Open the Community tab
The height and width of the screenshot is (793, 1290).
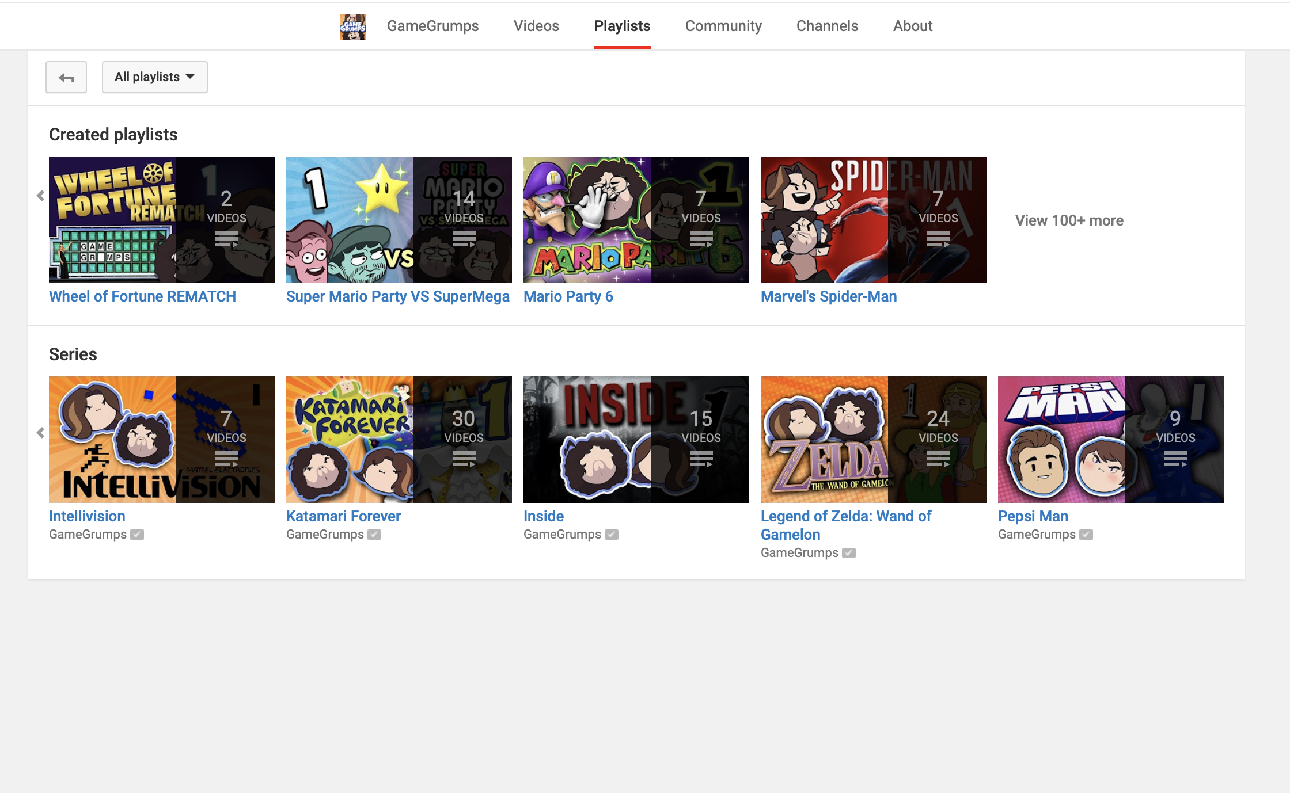723,26
